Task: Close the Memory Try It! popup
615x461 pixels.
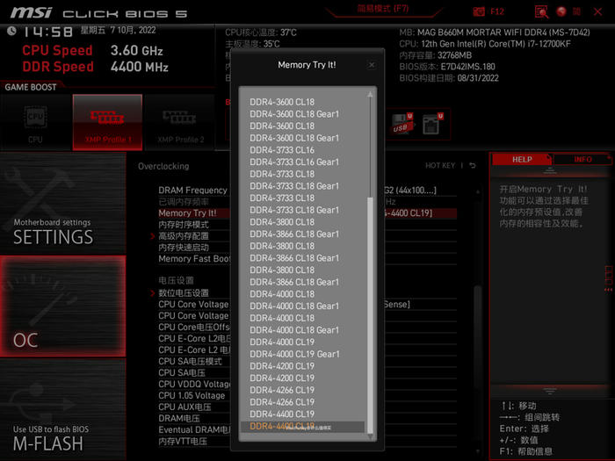Action: click(372, 65)
